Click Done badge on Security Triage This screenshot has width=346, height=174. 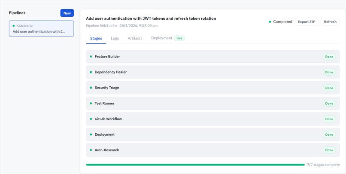[x=329, y=88]
